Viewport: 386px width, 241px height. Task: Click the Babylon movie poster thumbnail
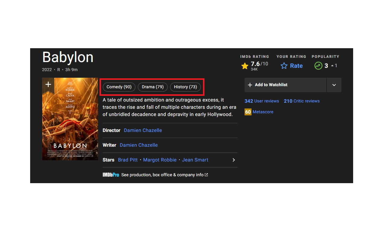pyautogui.click(x=70, y=119)
